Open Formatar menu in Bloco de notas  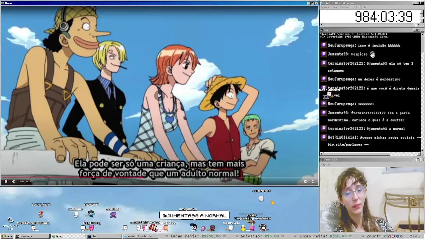click(345, 7)
